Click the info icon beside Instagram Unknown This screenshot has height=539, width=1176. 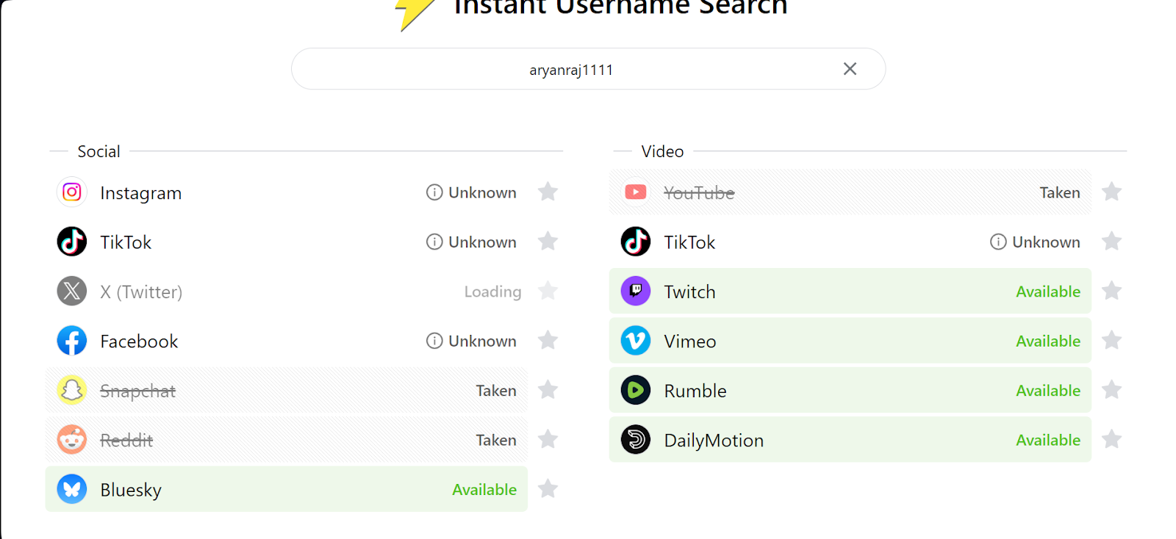pyautogui.click(x=434, y=192)
